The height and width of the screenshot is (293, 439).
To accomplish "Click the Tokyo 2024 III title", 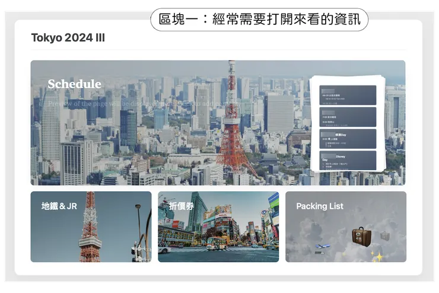I will 68,38.
